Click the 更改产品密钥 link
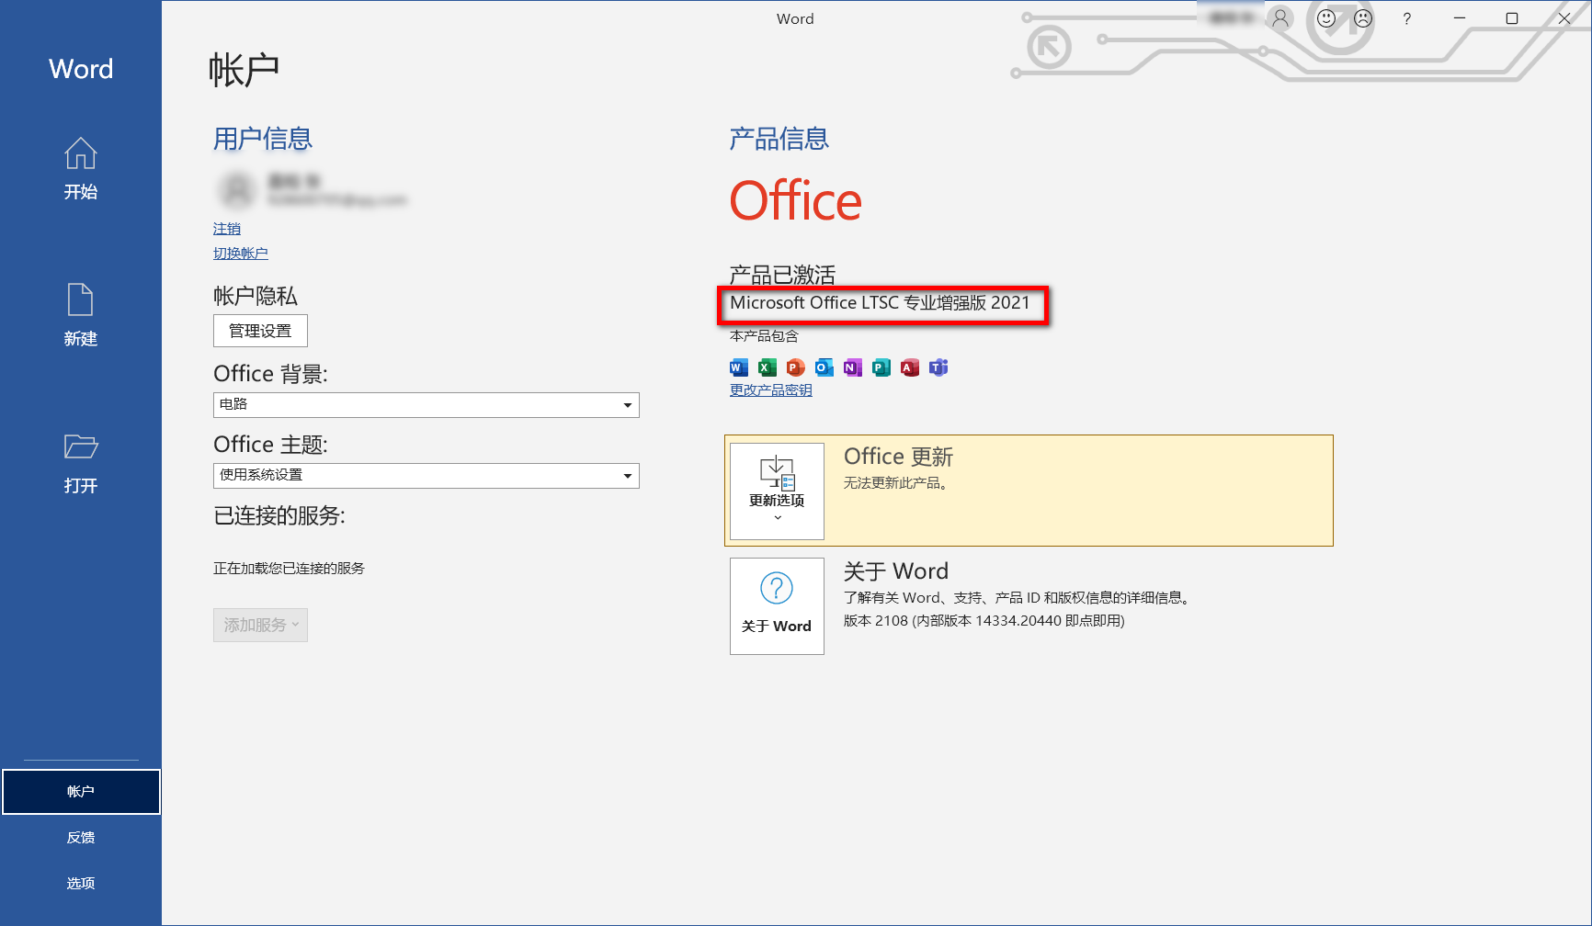 coord(770,390)
